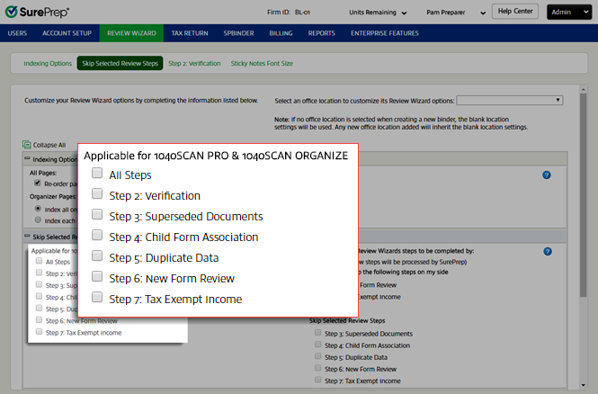Switch to the Indexing Options sub-tab
The image size is (598, 394).
tap(48, 63)
